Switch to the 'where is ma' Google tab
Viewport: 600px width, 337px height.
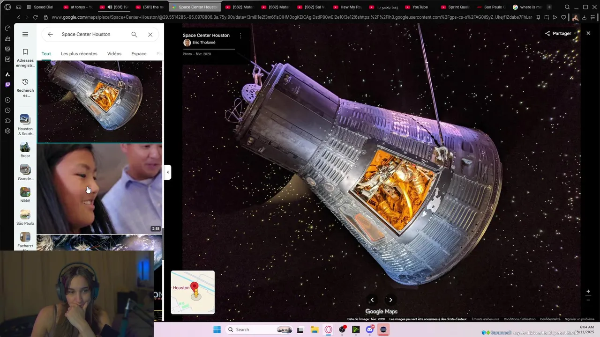click(x=527, y=7)
